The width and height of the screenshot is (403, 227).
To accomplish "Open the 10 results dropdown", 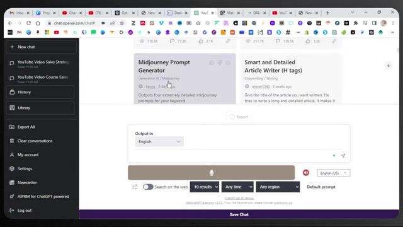I will pos(205,187).
